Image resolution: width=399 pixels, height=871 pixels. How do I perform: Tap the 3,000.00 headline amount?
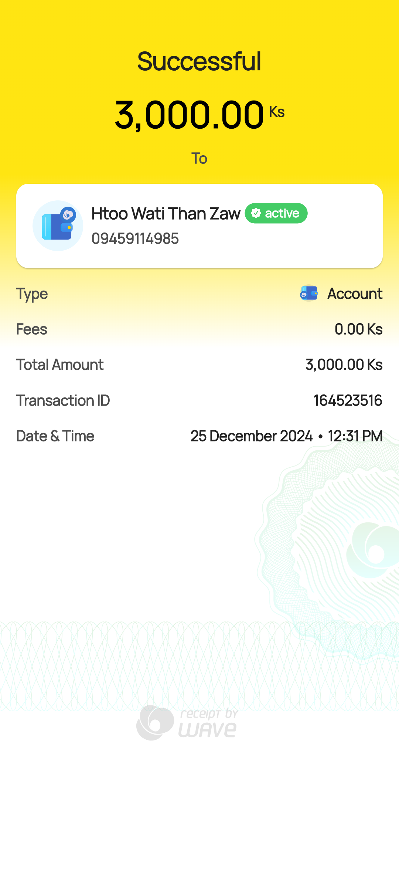189,115
